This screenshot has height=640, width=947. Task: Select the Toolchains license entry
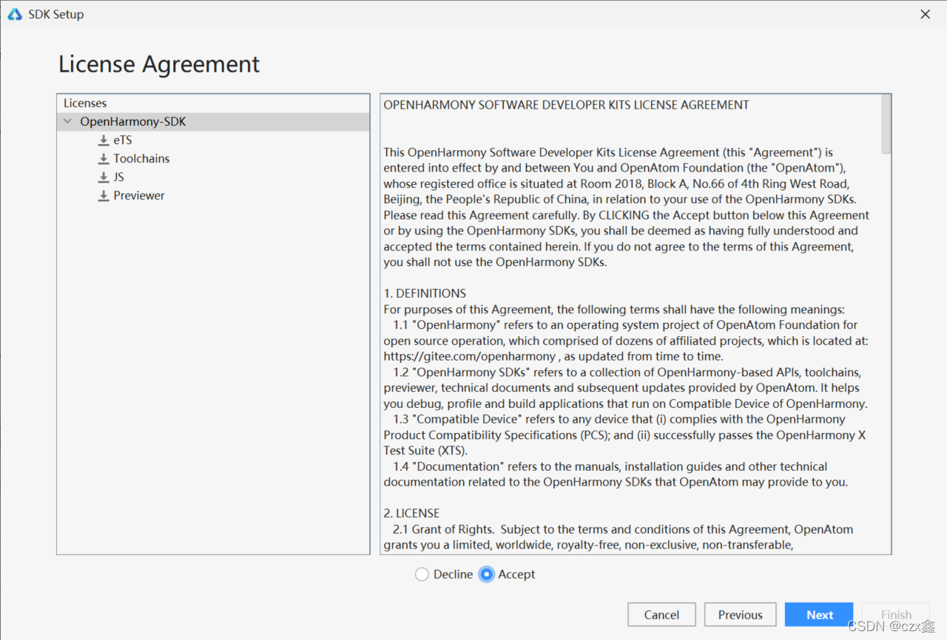tap(141, 159)
